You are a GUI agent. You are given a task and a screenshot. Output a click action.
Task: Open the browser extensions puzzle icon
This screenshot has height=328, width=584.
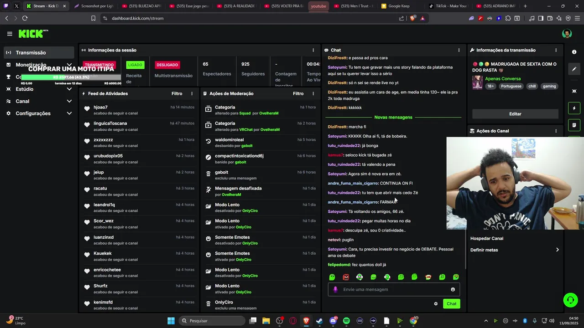[x=508, y=18]
